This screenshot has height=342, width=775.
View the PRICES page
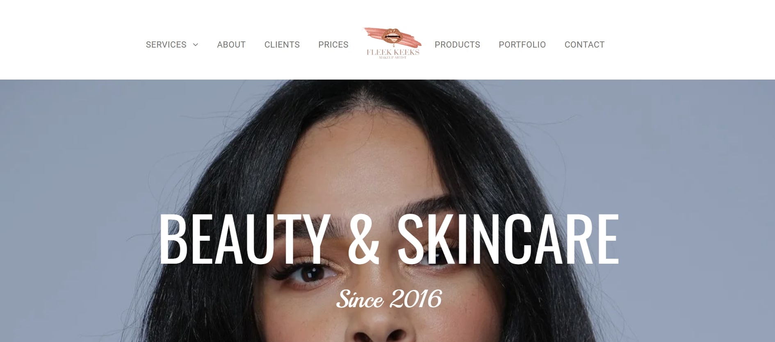click(333, 45)
